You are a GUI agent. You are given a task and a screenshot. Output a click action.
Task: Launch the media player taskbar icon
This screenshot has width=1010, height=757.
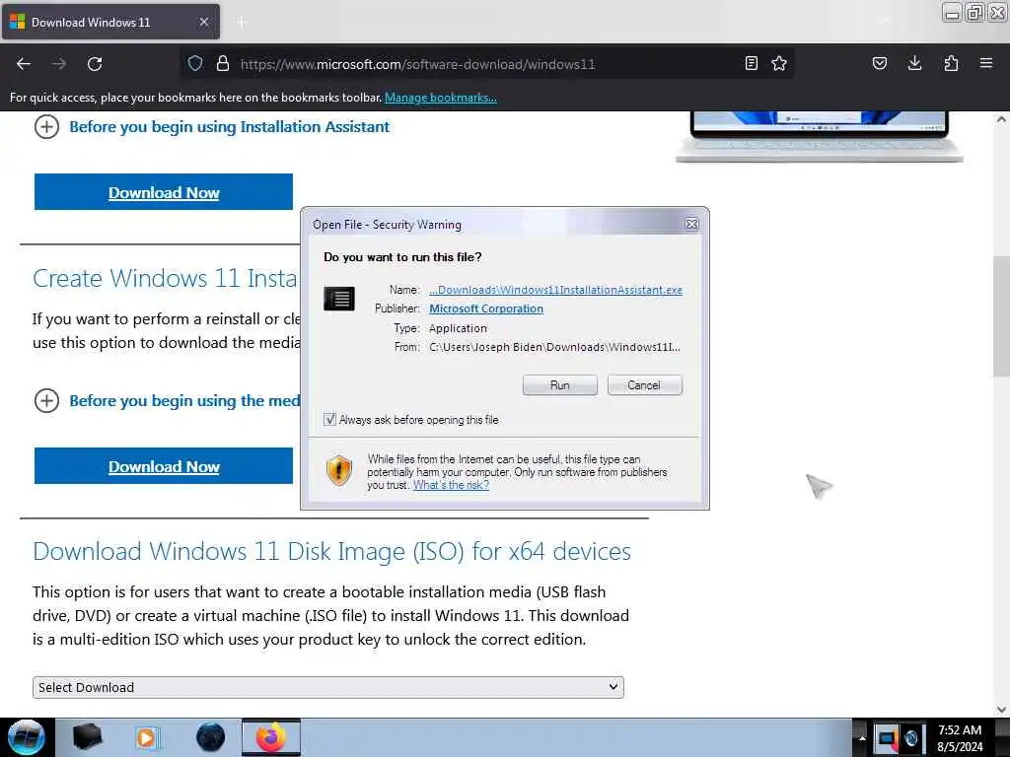click(147, 737)
